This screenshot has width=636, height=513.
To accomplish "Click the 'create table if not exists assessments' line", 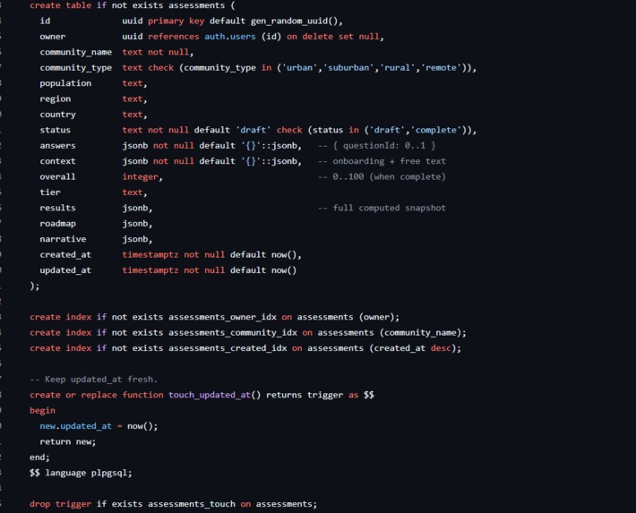I will pyautogui.click(x=133, y=5).
